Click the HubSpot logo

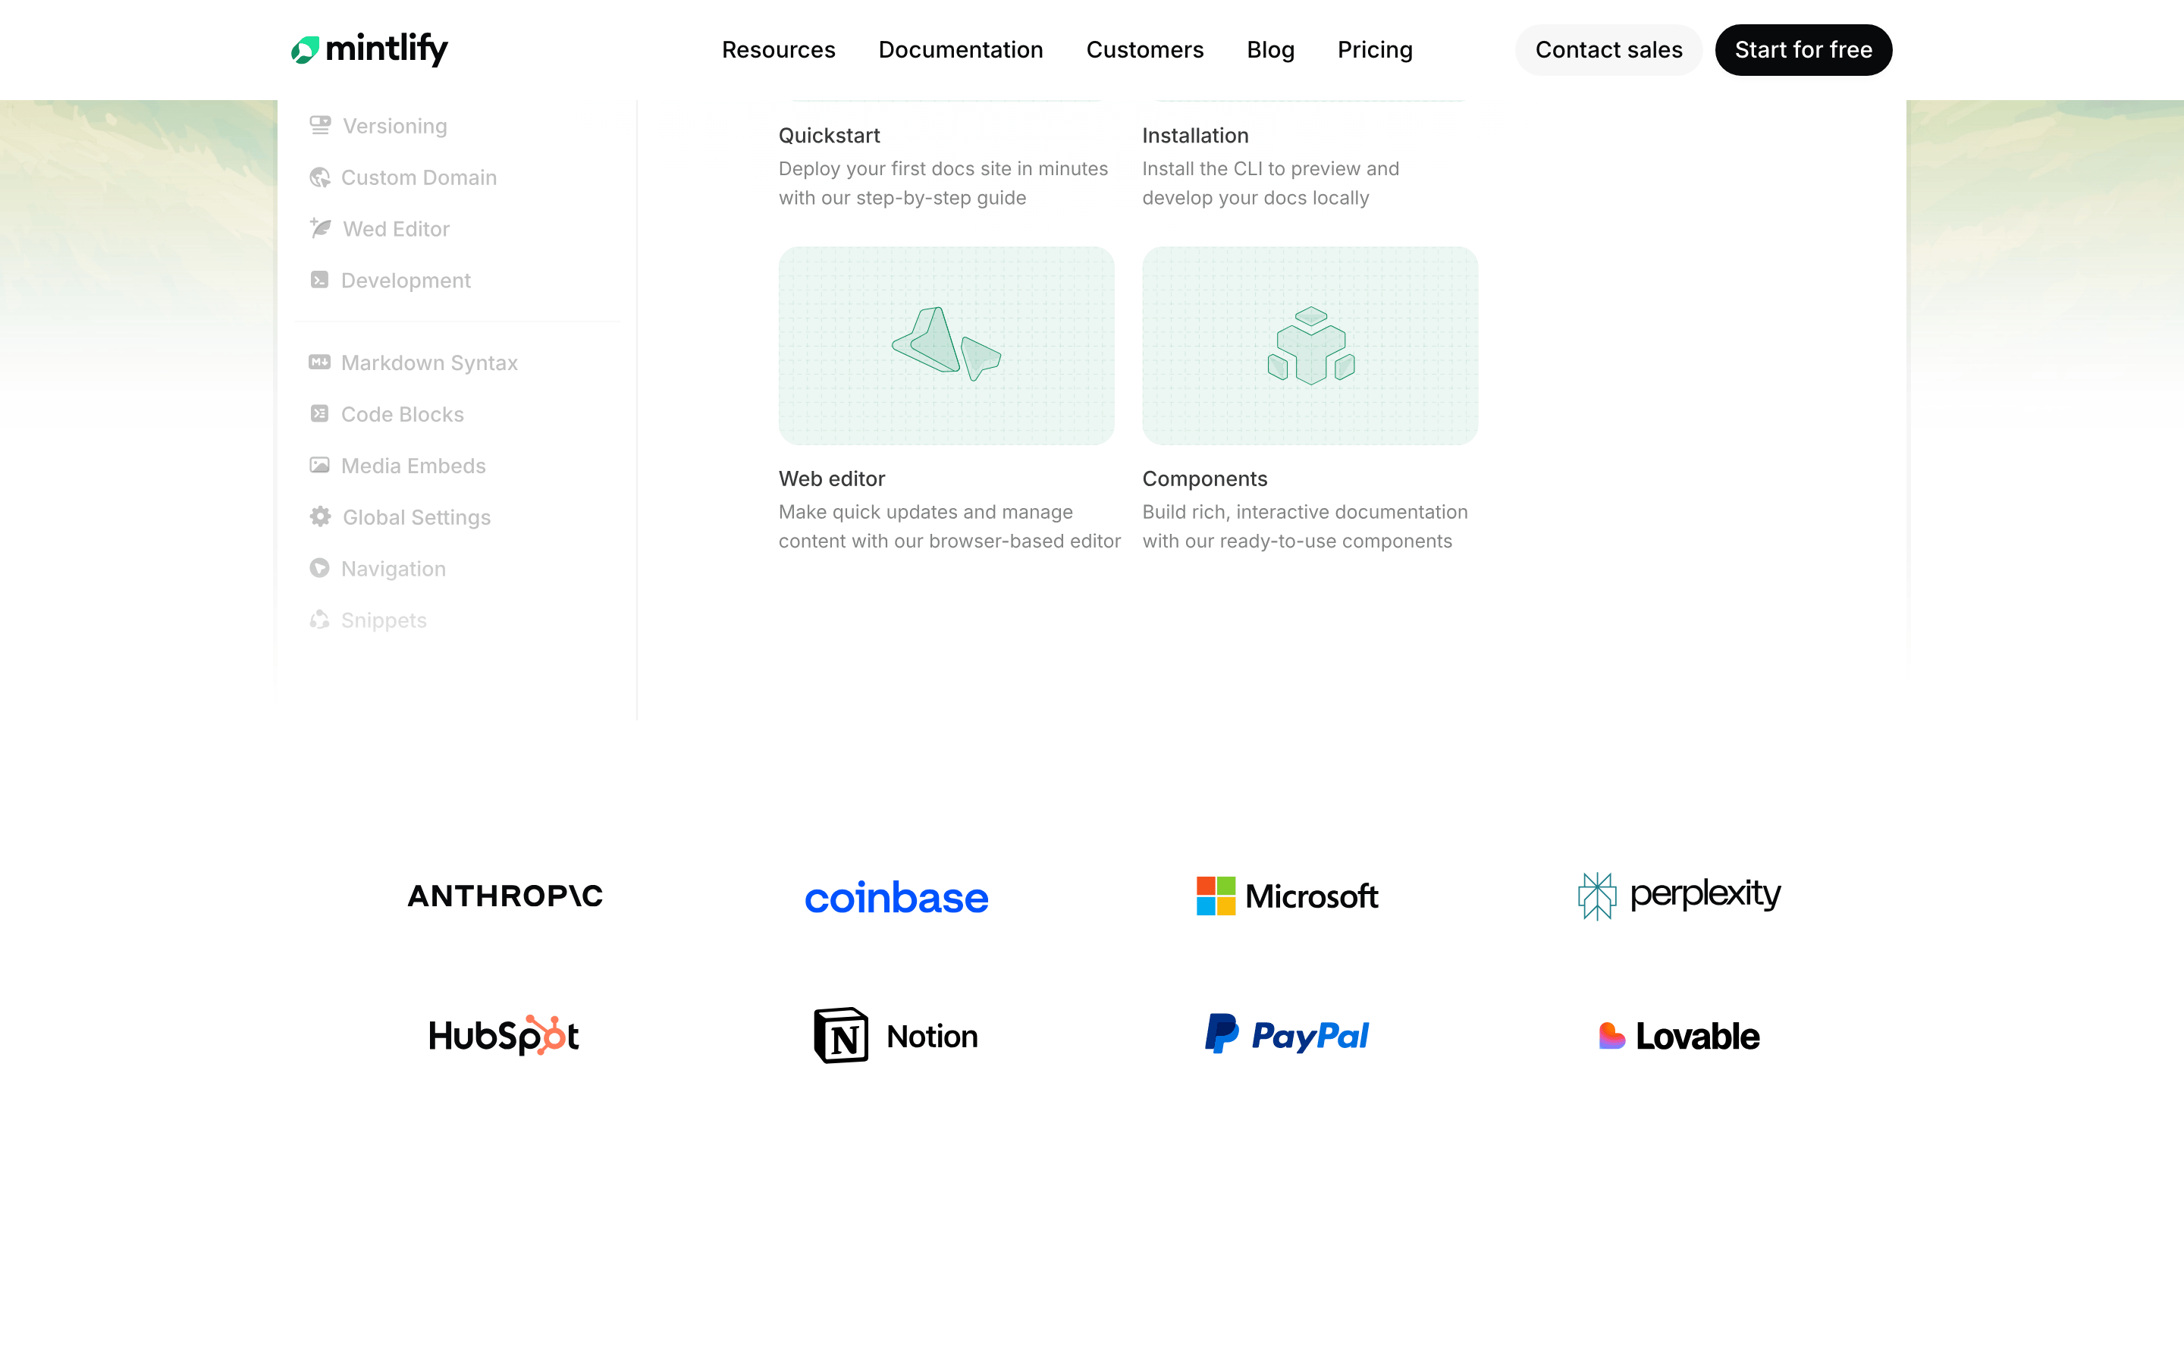[504, 1035]
